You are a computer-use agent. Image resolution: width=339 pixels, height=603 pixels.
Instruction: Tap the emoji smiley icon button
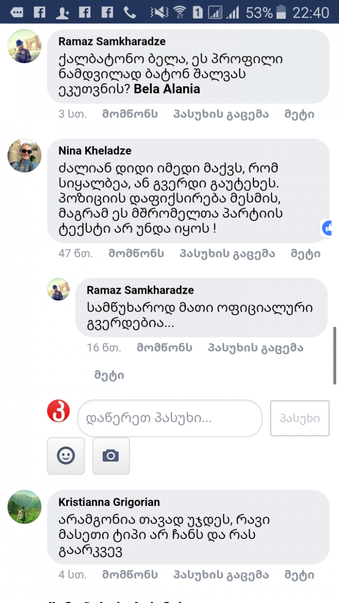point(66,456)
